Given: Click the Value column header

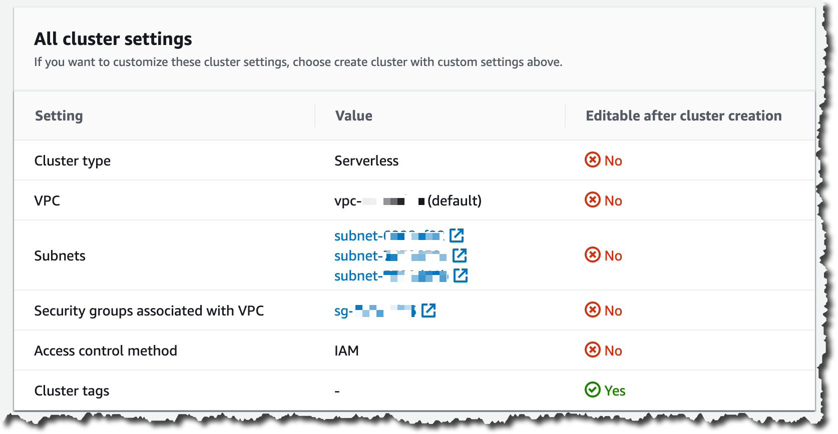Looking at the screenshot, I should [x=354, y=116].
